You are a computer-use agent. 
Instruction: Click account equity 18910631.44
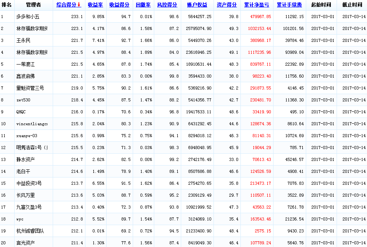coord(199,64)
